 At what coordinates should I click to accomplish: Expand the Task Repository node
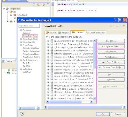click(21, 60)
